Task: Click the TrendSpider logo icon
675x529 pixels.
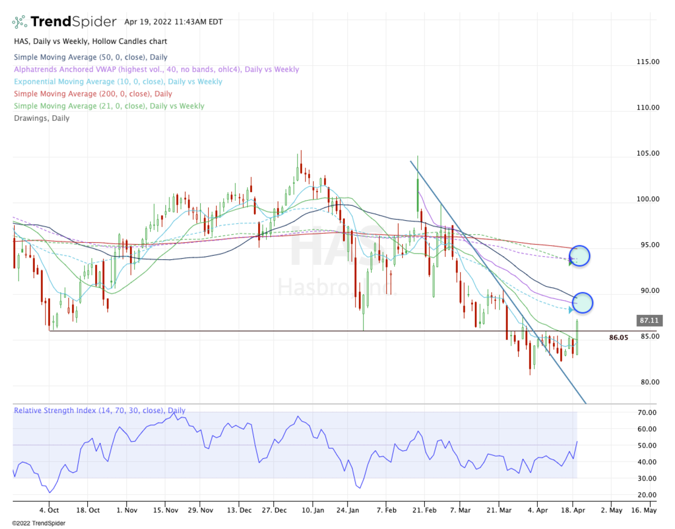Action: point(20,22)
